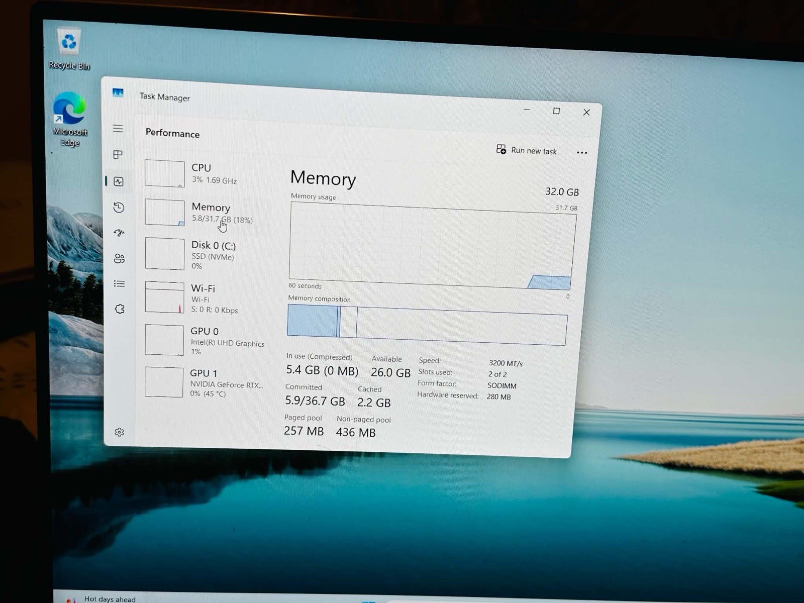Viewport: 804px width, 603px height.
Task: Open the Task Manager hamburger navigation menu
Action: point(118,129)
